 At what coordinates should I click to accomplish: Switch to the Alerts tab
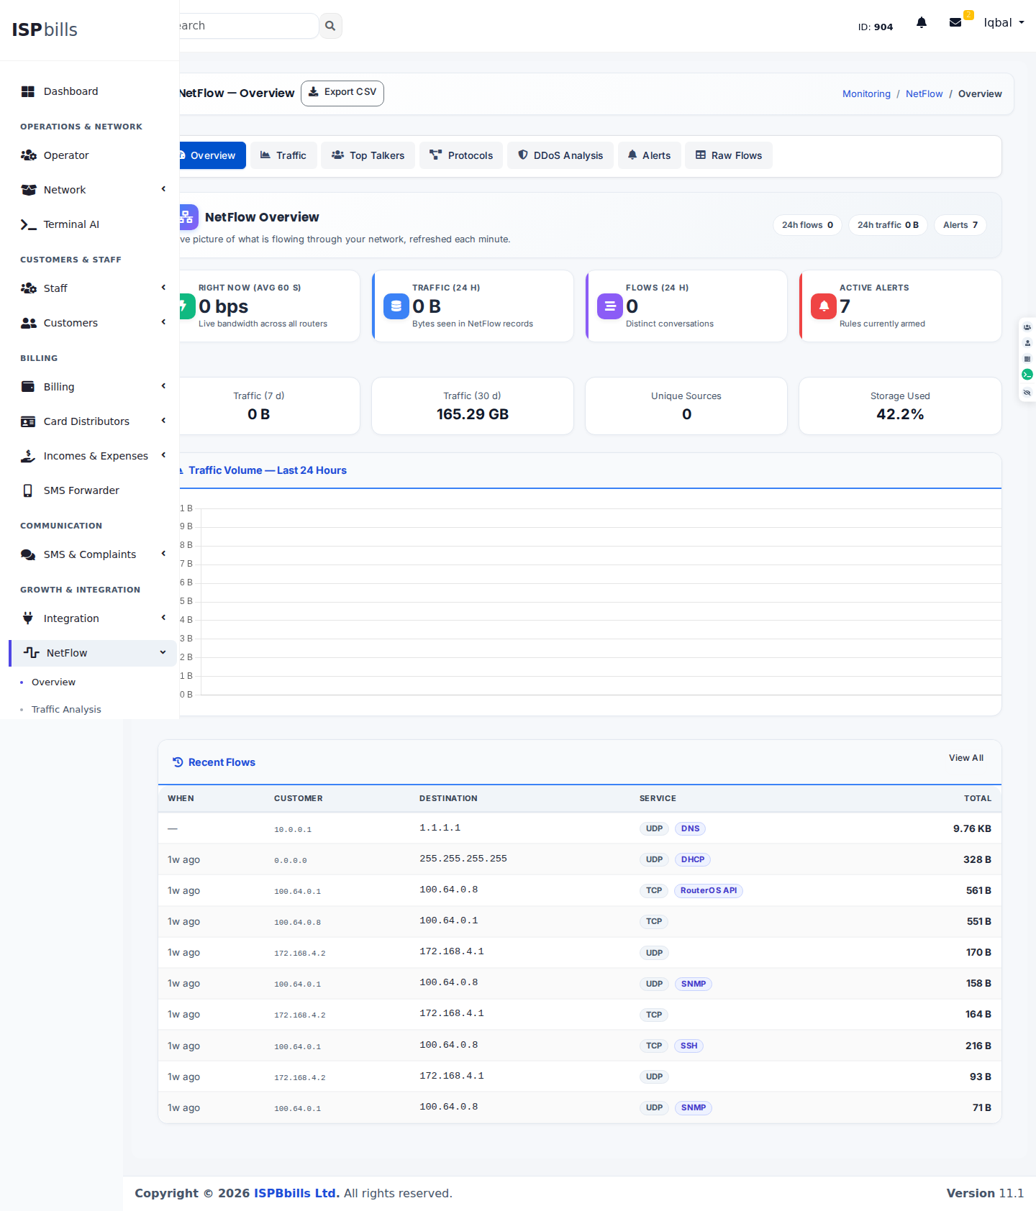coord(650,155)
